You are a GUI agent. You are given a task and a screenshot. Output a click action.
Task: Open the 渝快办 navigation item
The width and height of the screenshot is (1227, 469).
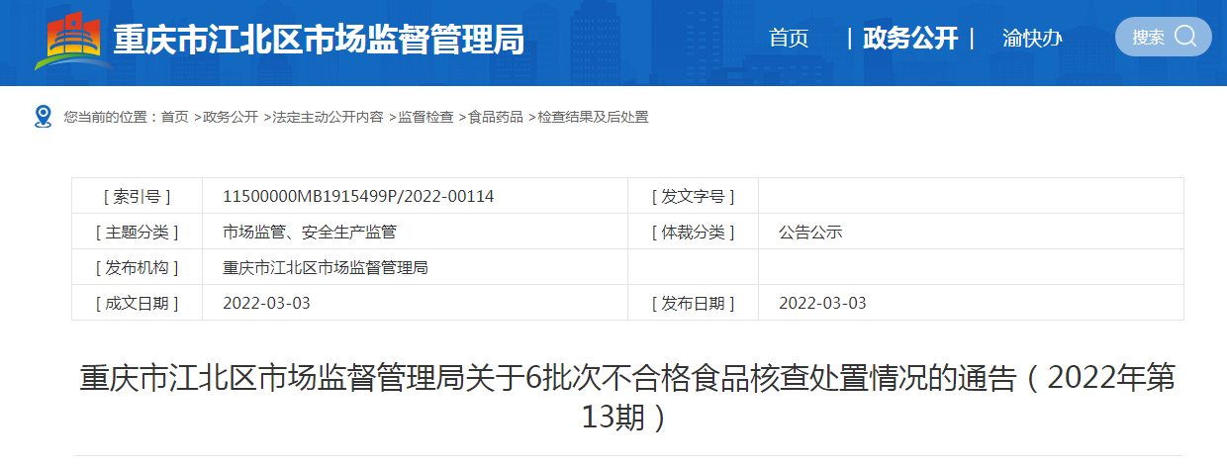click(x=1032, y=39)
